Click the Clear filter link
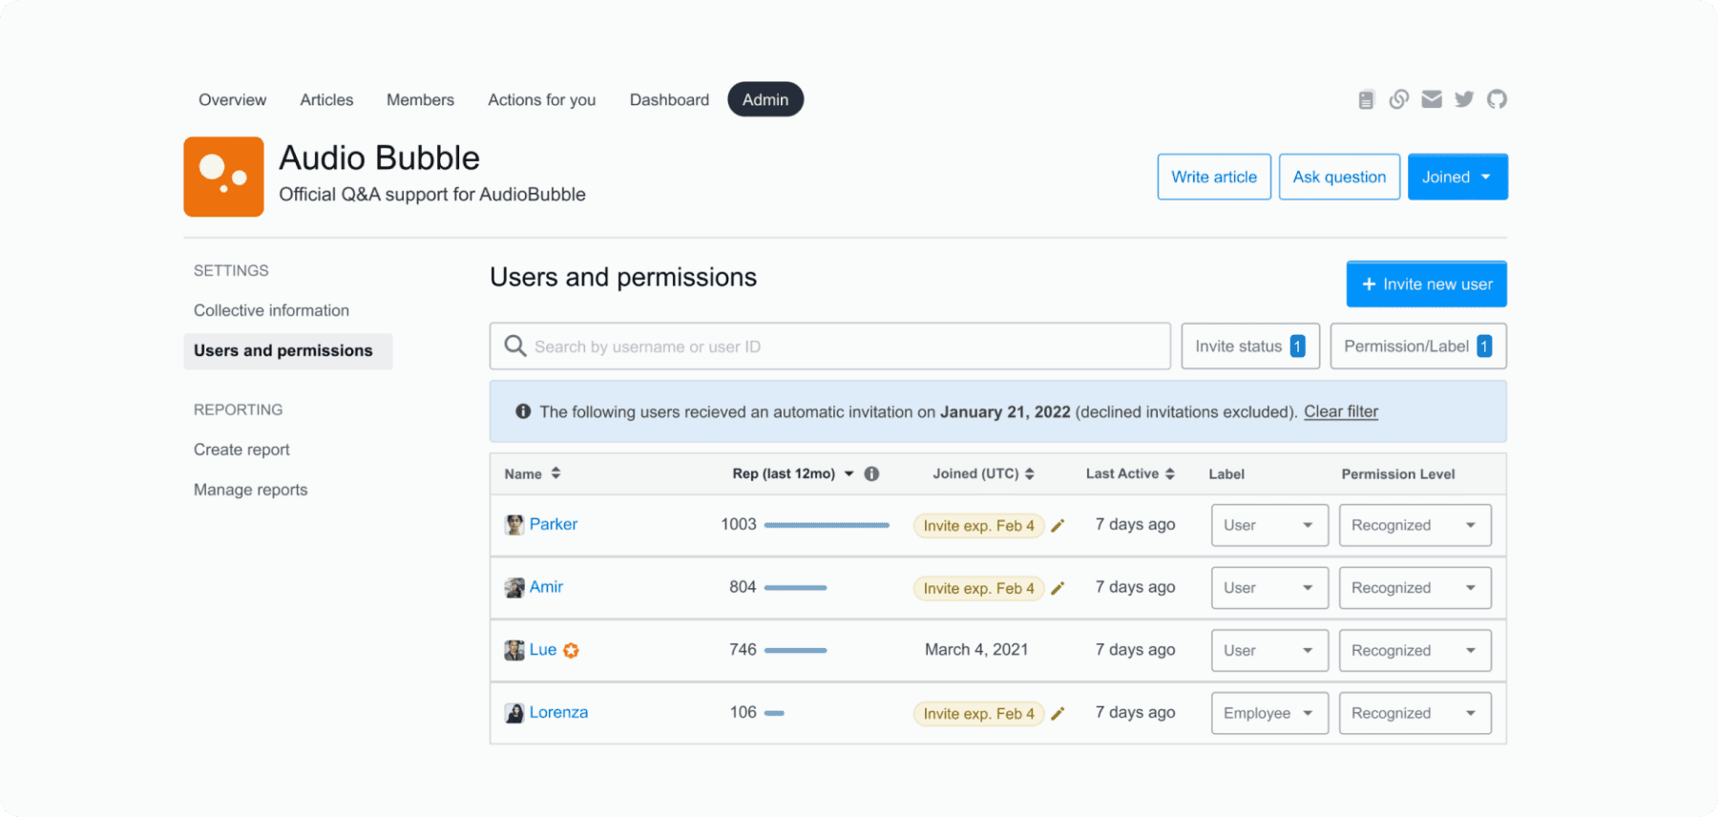The height and width of the screenshot is (817, 1718). [x=1341, y=411]
